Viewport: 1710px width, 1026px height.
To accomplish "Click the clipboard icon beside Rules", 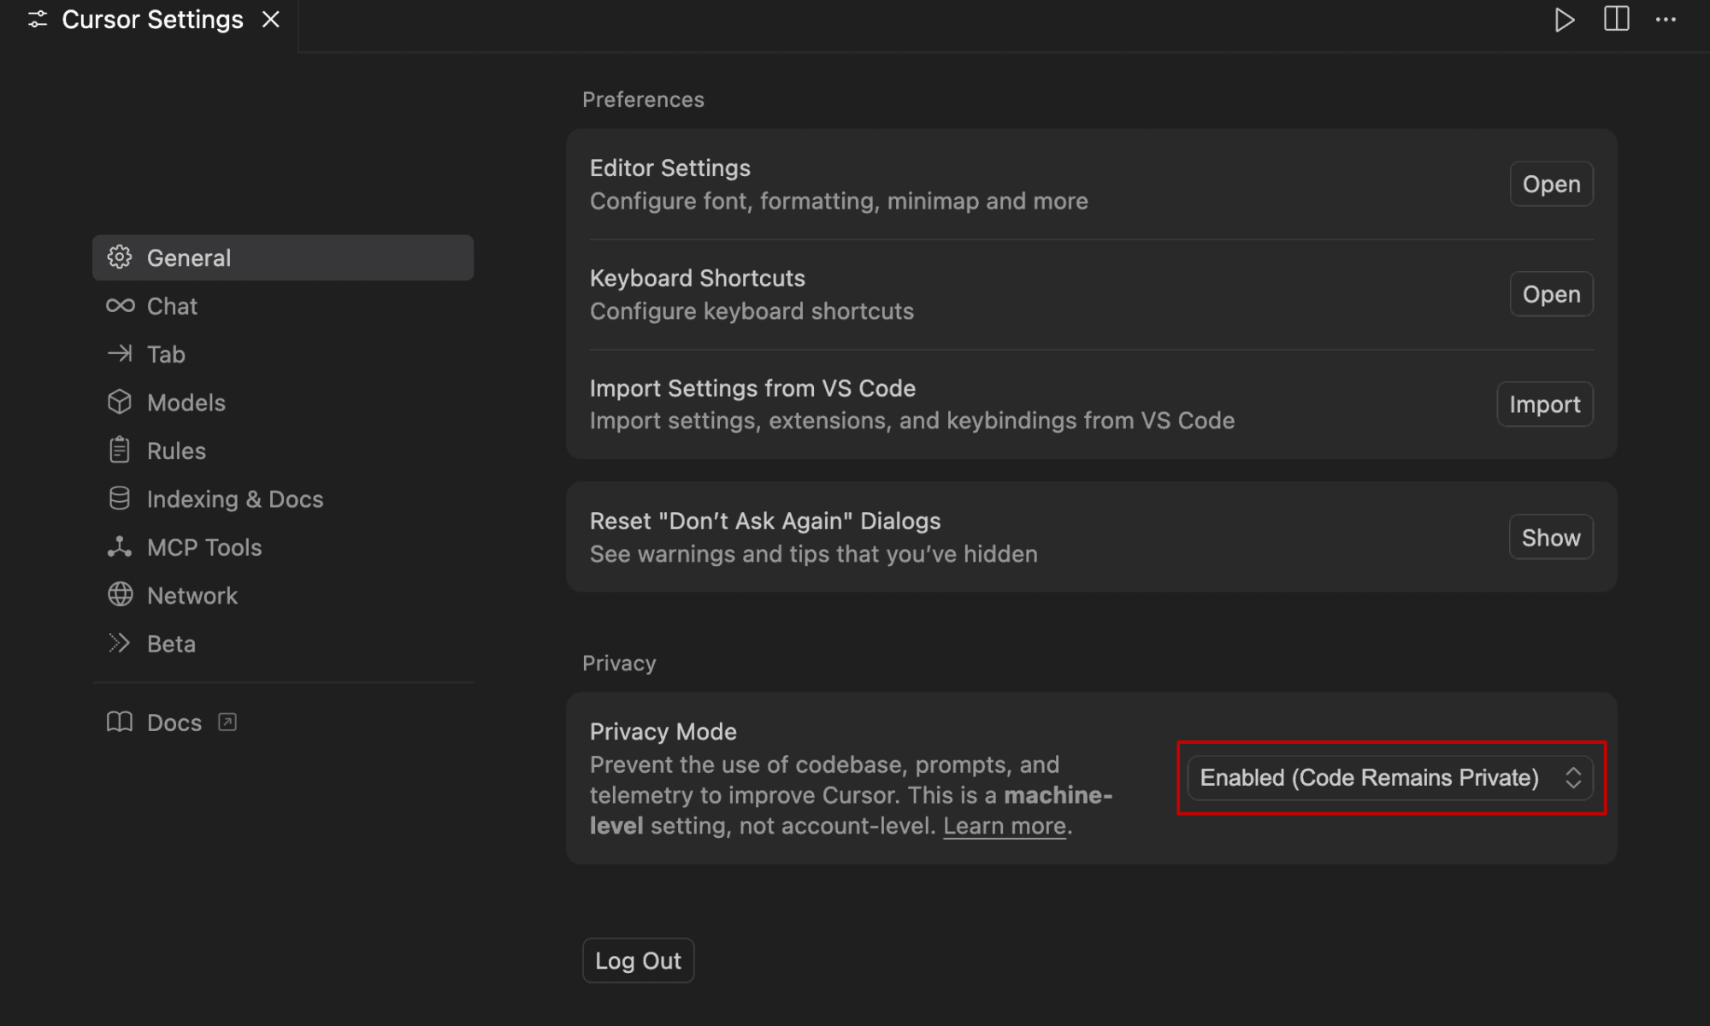I will point(120,450).
